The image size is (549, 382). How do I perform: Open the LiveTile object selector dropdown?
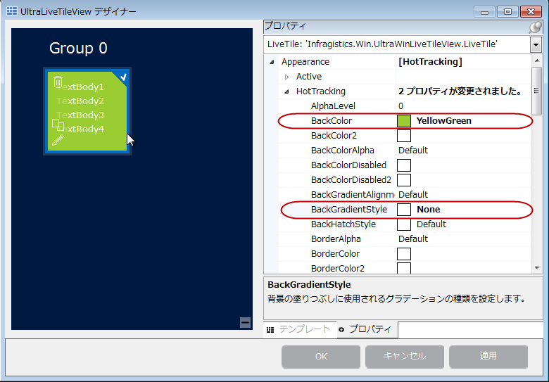pos(536,45)
